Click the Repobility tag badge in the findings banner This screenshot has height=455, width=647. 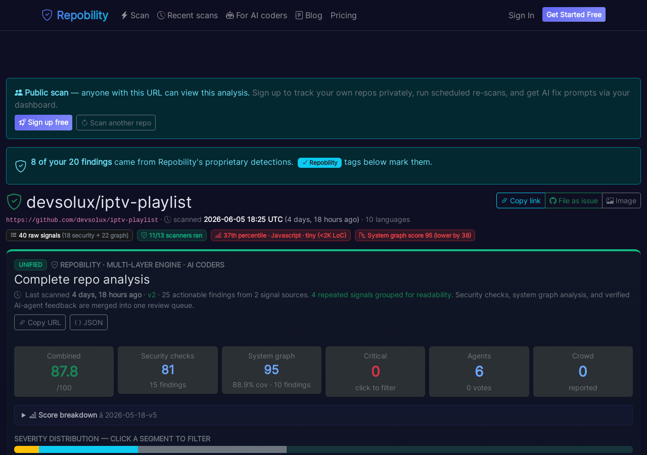point(319,162)
